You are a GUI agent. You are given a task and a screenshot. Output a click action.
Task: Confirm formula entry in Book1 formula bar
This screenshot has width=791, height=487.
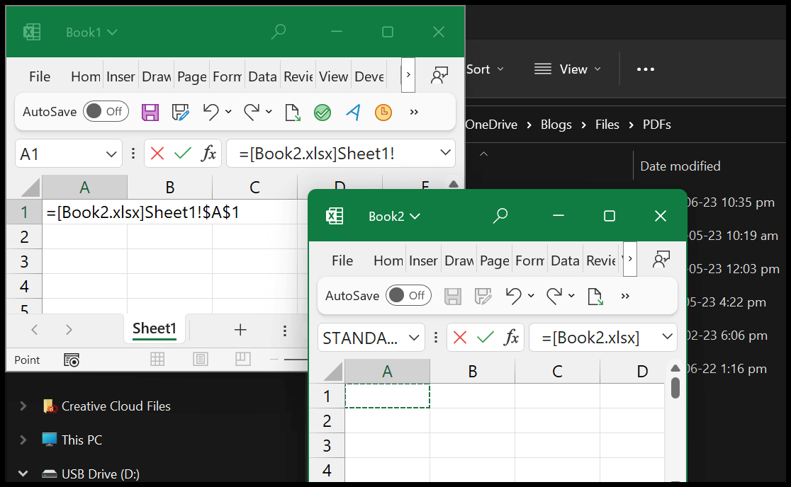pyautogui.click(x=183, y=153)
